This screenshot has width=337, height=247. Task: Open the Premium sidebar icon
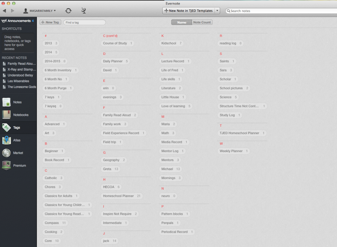(x=7, y=165)
